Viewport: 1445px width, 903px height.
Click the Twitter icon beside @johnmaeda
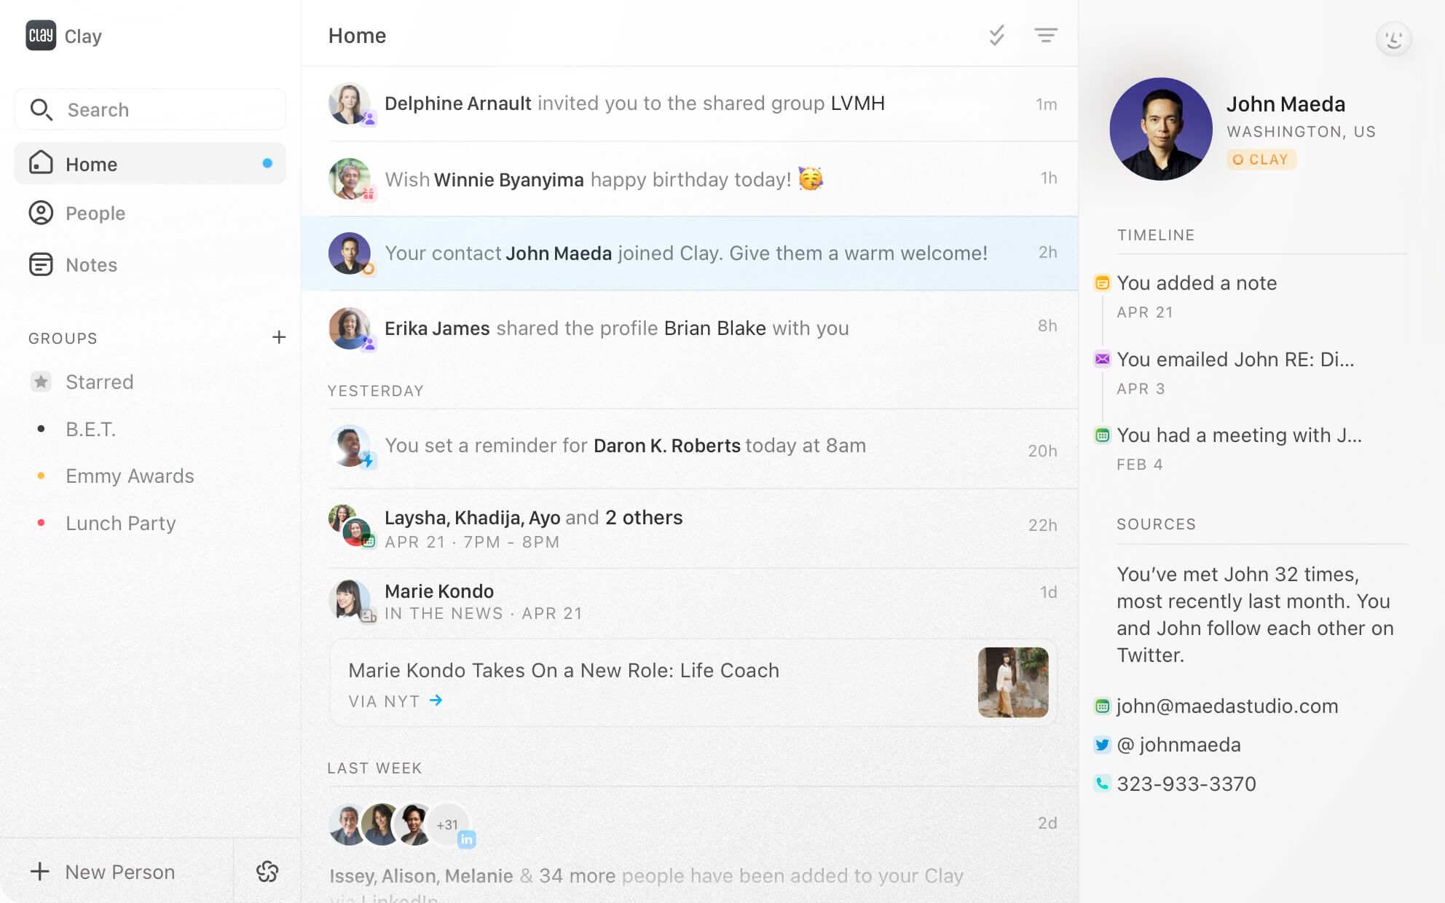1102,744
